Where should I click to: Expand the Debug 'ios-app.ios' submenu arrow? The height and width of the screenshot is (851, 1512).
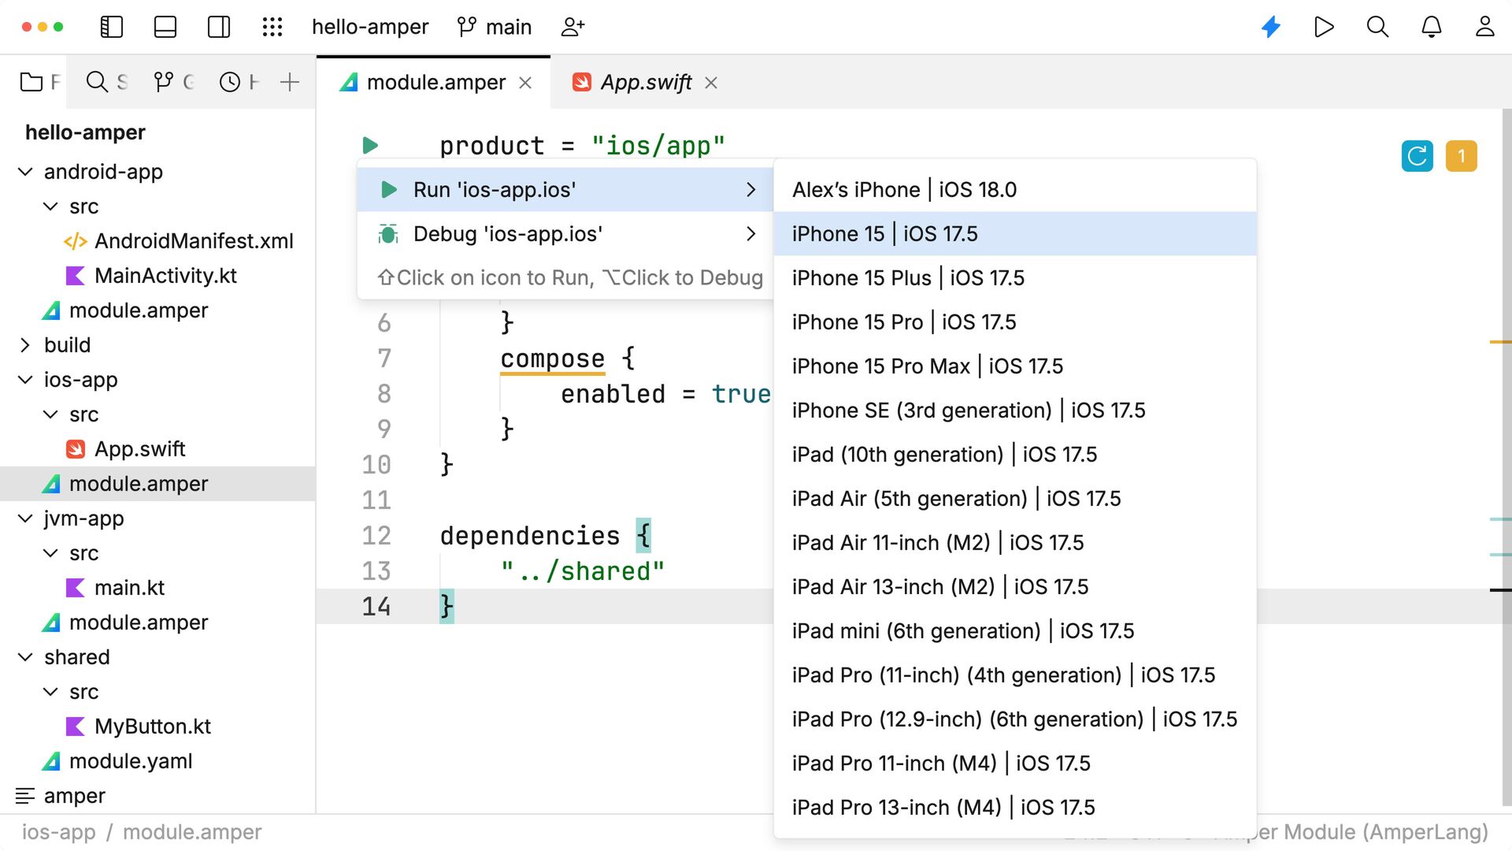tap(750, 234)
